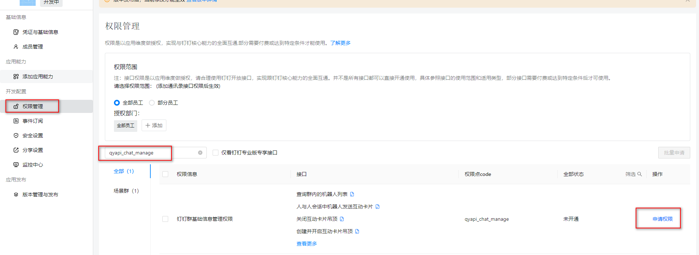Click the 人与人会话中机器人发送互动卡片 interface text

(335, 207)
